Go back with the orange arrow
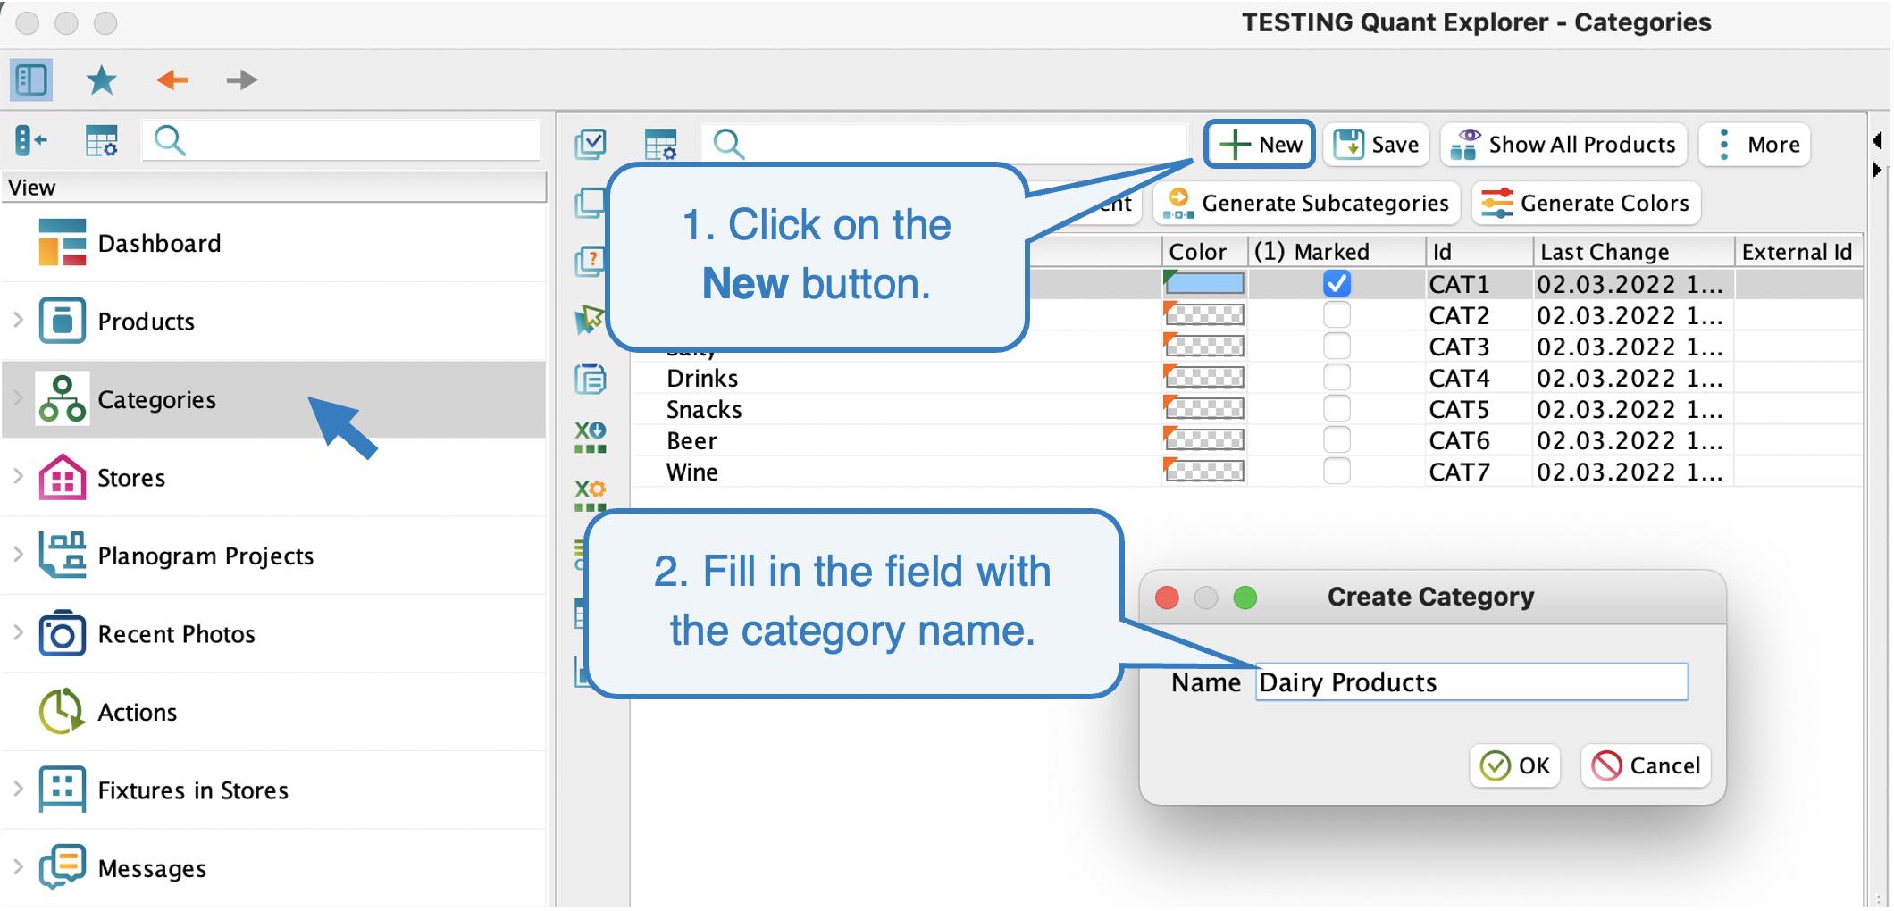 pos(172,80)
